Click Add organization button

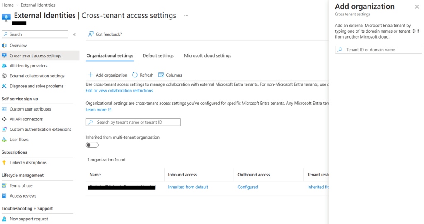tap(108, 75)
